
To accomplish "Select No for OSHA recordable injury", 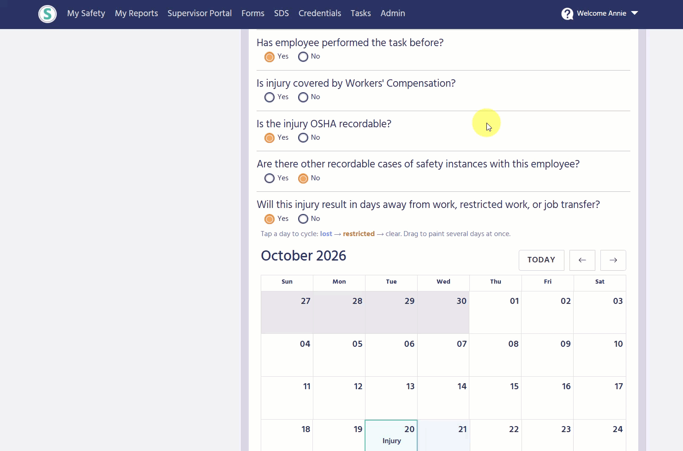I will pos(303,138).
